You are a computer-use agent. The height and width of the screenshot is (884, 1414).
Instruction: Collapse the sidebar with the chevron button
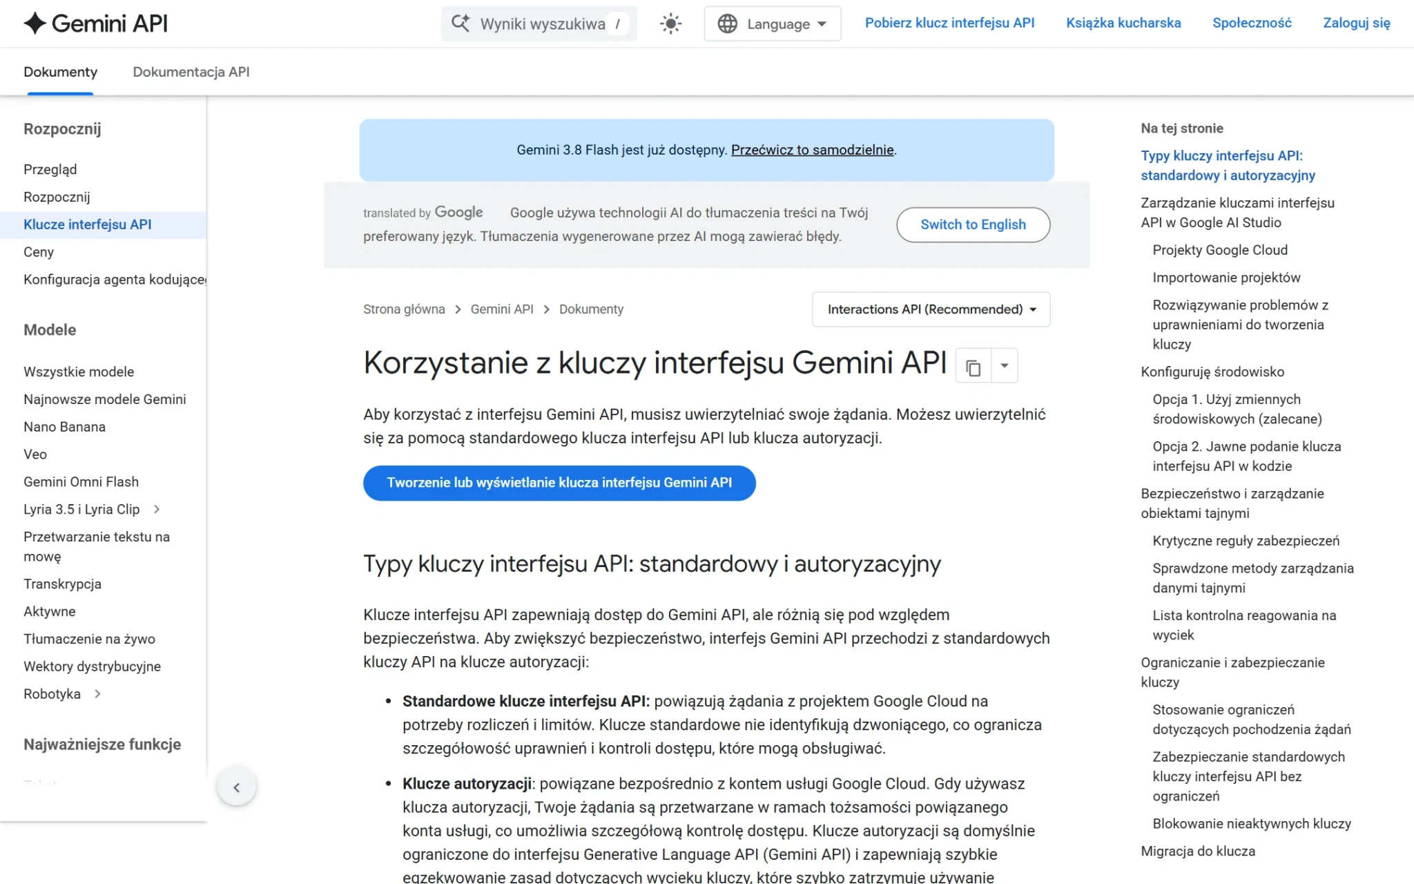[x=237, y=787]
